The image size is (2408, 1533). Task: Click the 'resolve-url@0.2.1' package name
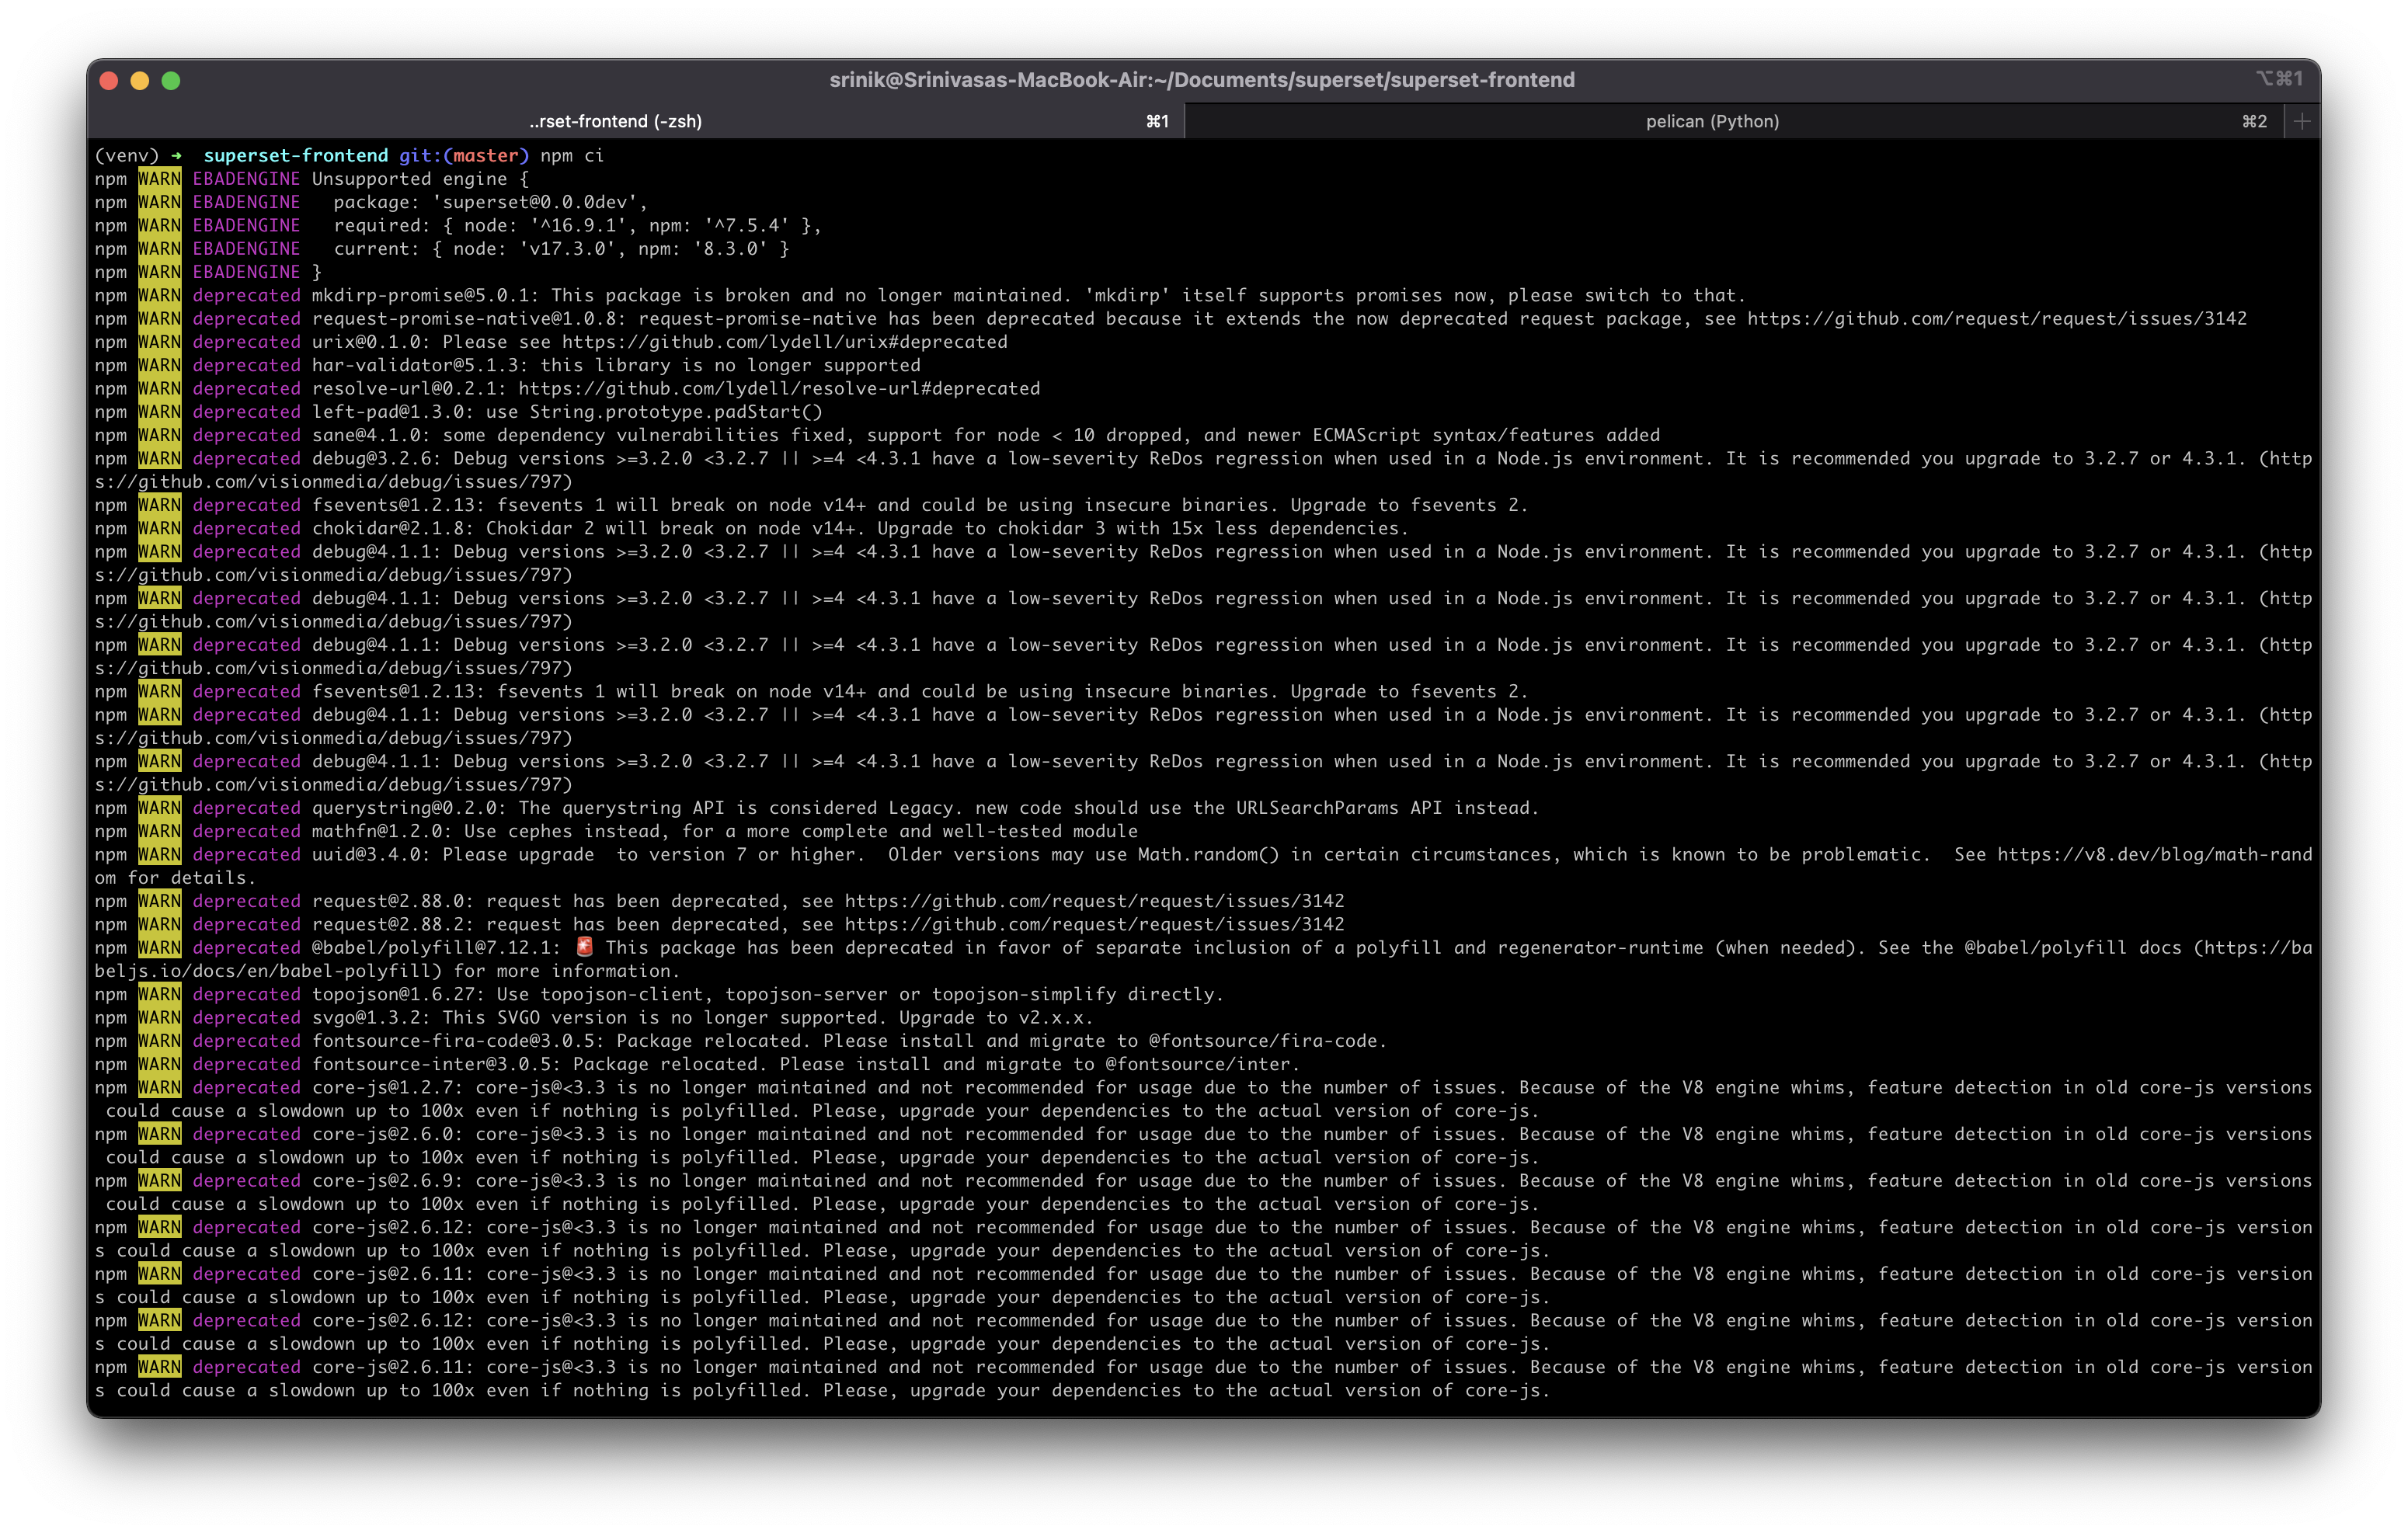click(410, 388)
